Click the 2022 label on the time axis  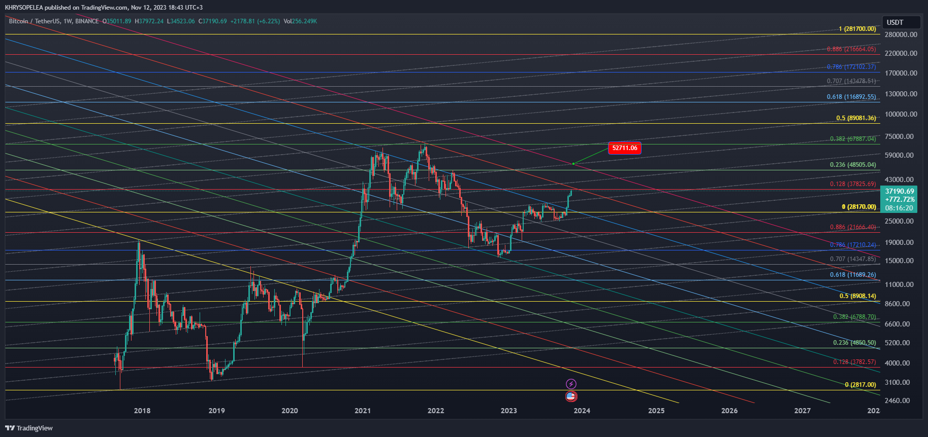[436, 411]
